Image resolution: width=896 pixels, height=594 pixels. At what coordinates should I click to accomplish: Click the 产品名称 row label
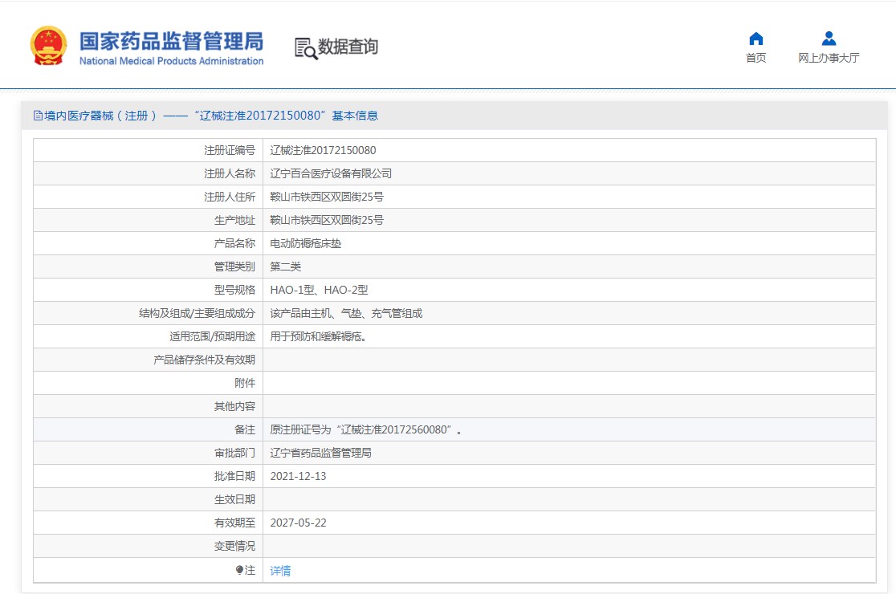tap(235, 244)
